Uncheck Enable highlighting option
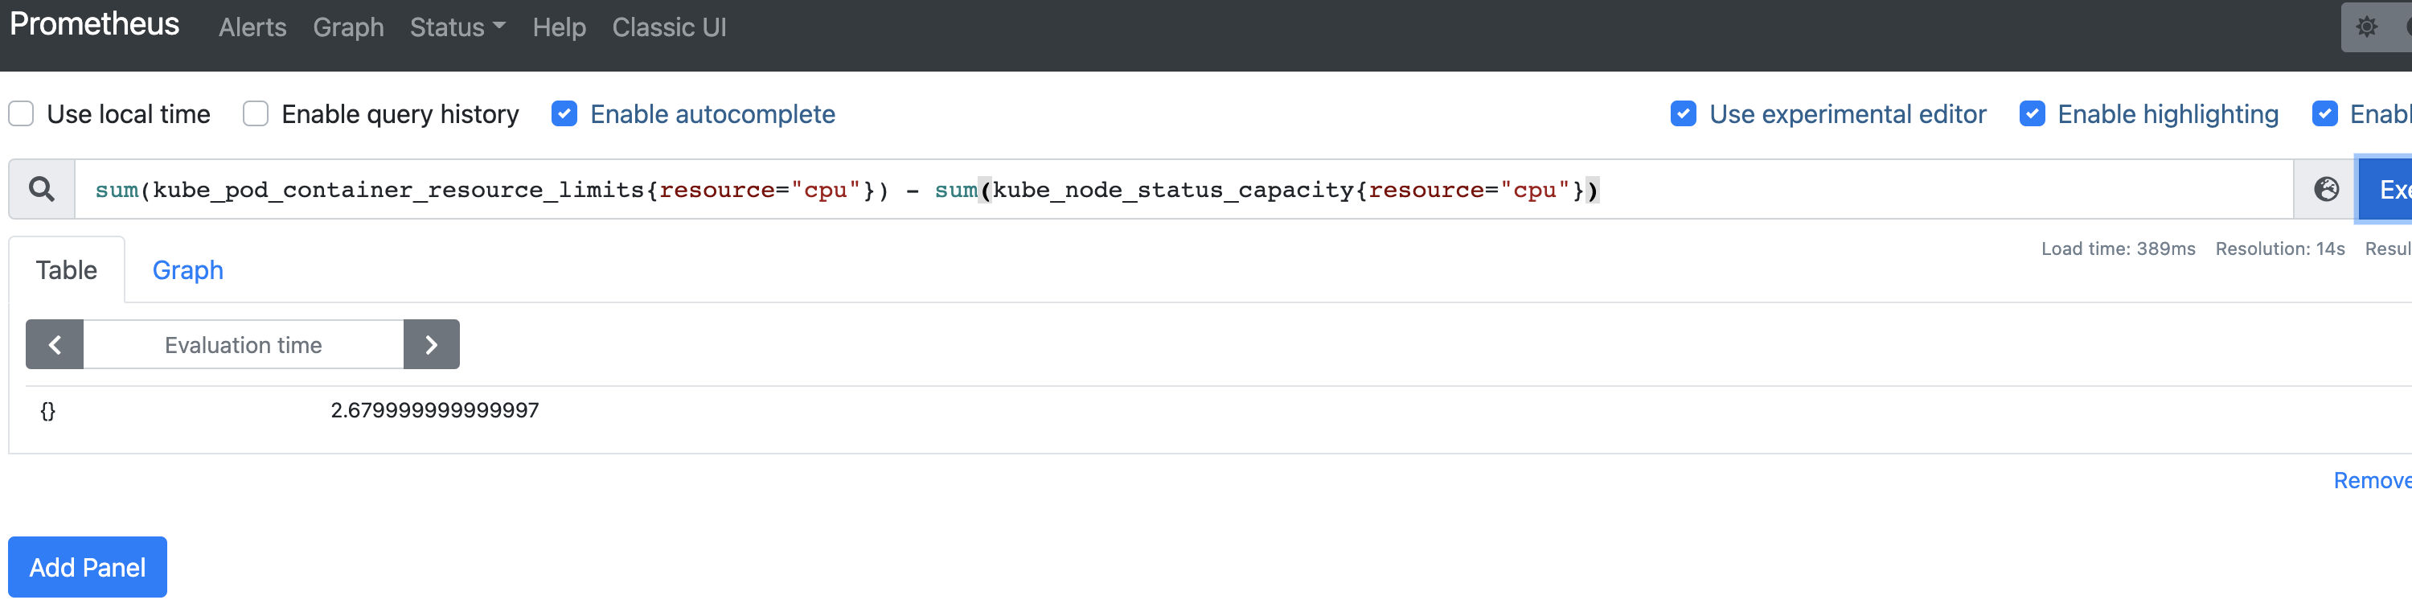Screen dimensions: 2412x604 [2032, 114]
